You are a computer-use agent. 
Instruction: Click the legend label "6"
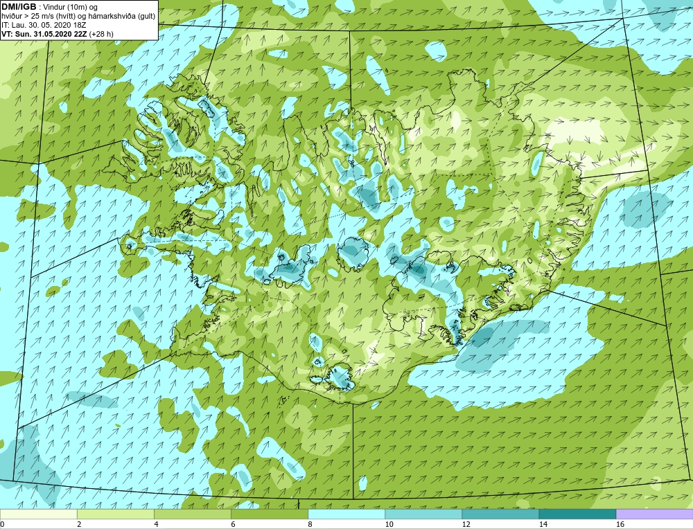coord(233,524)
